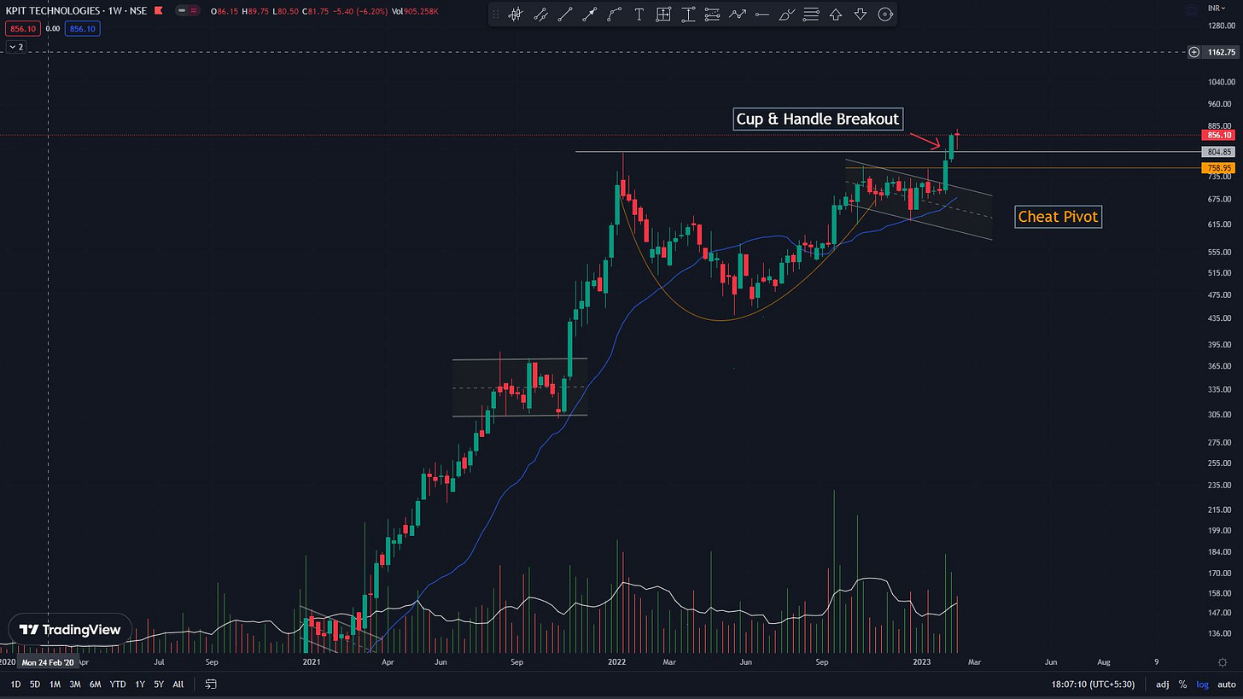Switch to 1D time range
Image resolution: width=1243 pixels, height=699 pixels.
[x=15, y=684]
